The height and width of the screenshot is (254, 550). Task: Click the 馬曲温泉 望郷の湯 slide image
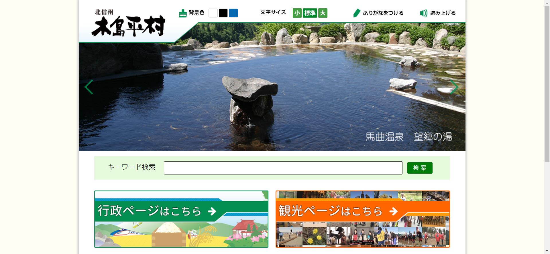[x=272, y=87]
